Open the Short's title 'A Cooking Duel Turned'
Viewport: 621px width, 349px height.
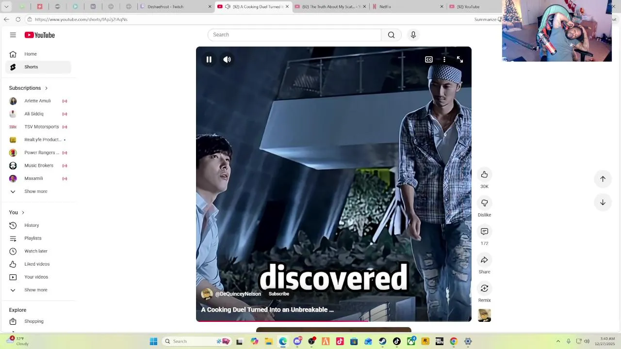tap(267, 310)
